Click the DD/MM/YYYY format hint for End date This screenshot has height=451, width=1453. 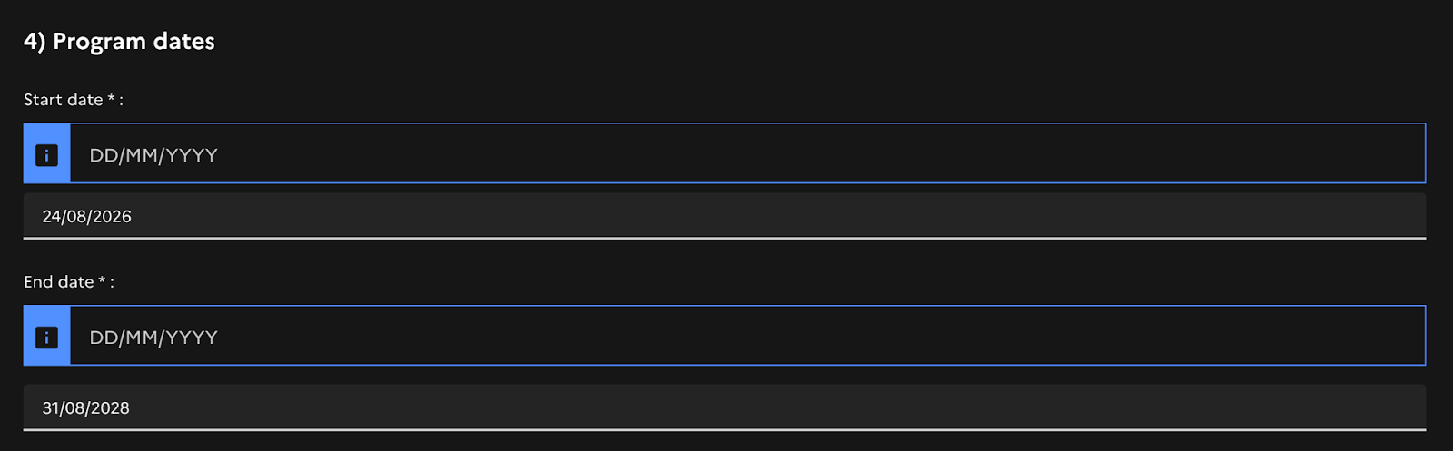[153, 338]
